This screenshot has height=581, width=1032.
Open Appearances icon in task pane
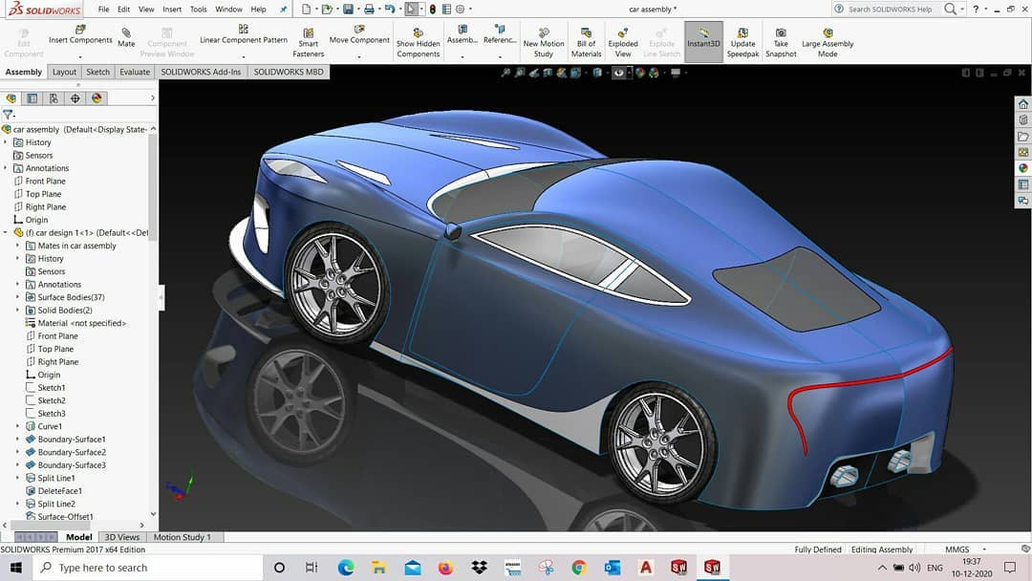coord(1022,168)
